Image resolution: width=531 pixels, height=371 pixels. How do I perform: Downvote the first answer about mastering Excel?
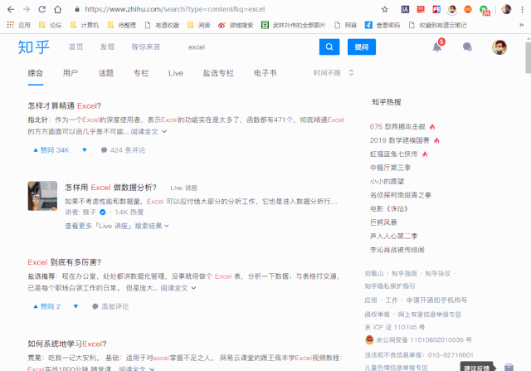tap(85, 150)
